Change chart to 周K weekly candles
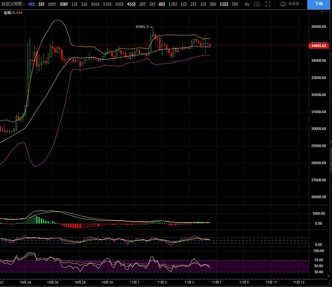This screenshot has width=332, height=287. 212,4
